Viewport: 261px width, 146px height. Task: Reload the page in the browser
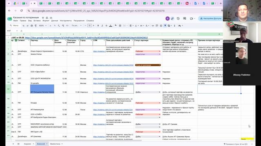click(22, 11)
